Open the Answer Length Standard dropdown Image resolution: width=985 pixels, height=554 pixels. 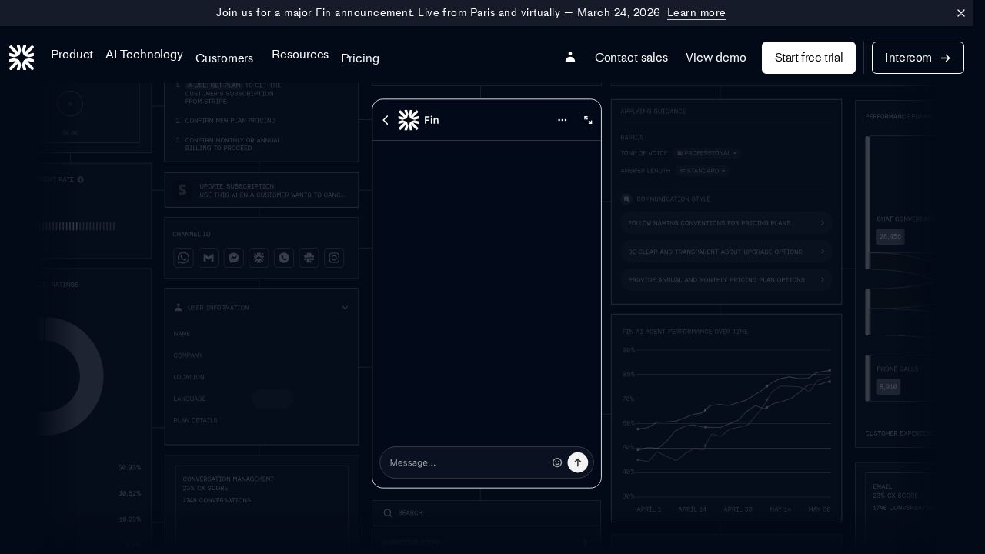tap(703, 171)
